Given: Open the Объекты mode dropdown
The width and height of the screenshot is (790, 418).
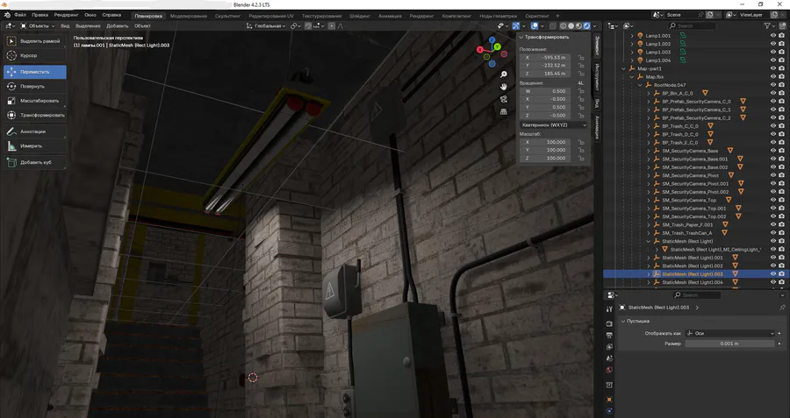Looking at the screenshot, I should point(38,25).
